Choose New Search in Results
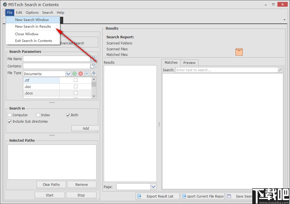Viewport: 290px width, 204px height. (x=33, y=27)
